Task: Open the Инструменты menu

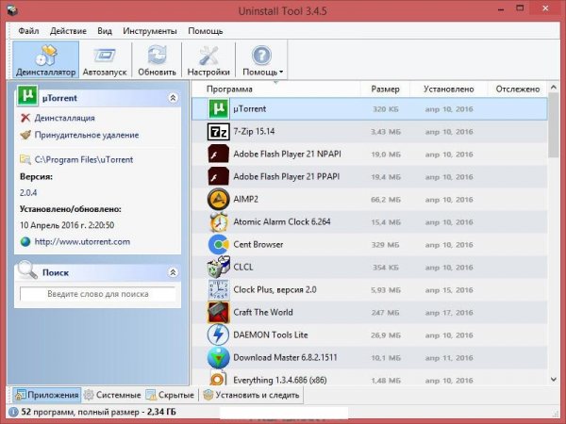Action: tap(150, 31)
